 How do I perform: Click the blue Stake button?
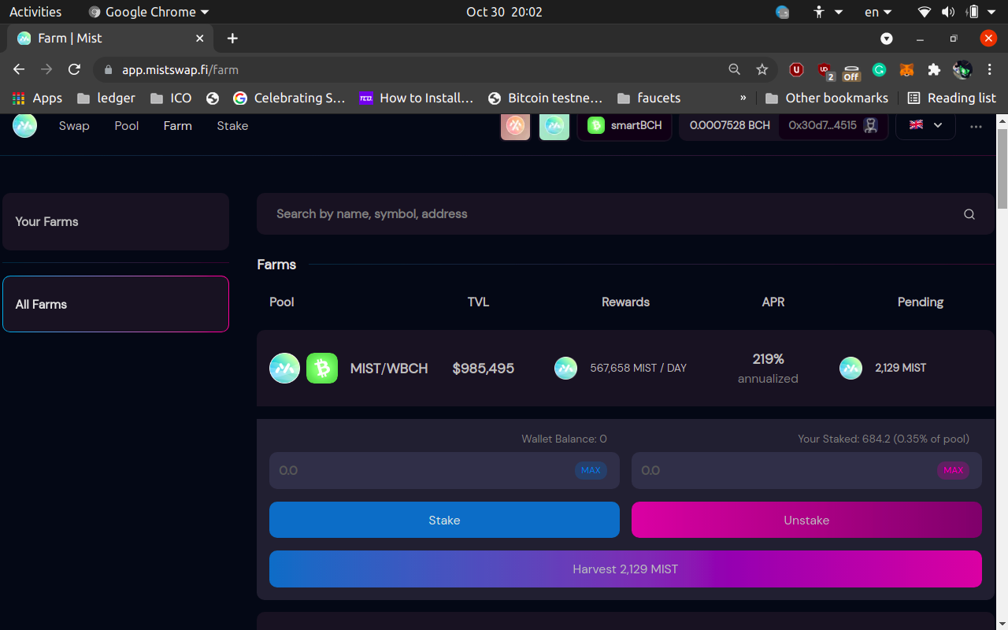(444, 520)
